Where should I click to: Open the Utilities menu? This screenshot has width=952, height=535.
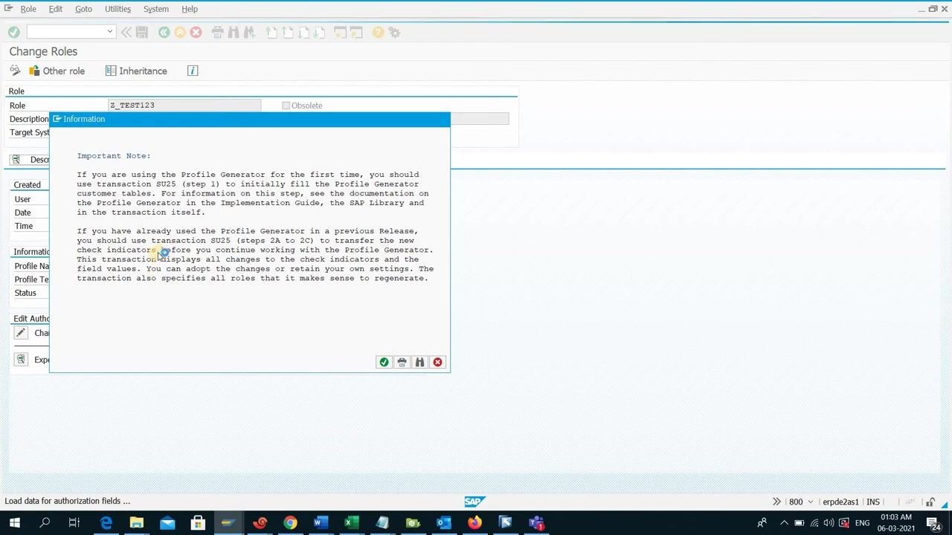[118, 9]
